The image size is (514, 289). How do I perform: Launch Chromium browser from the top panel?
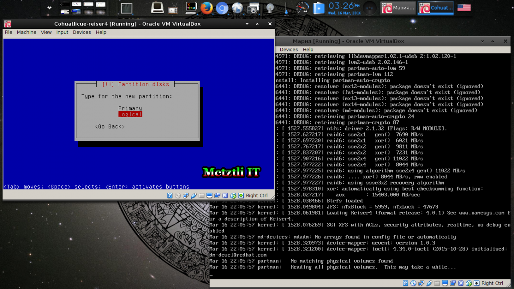[x=222, y=8]
